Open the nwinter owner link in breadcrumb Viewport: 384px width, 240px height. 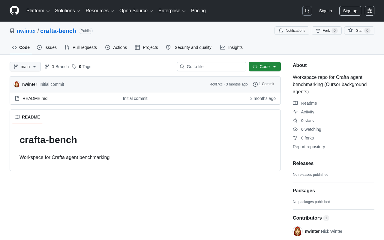point(26,31)
